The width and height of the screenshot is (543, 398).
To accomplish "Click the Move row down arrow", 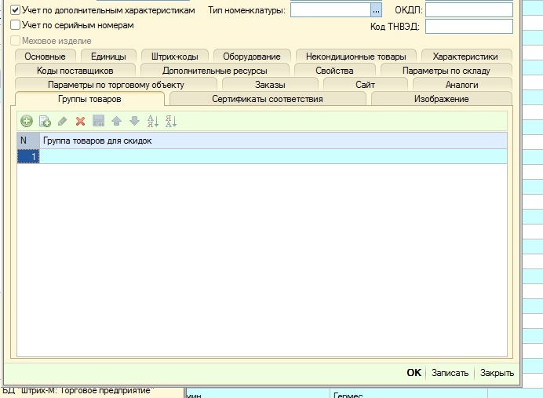I will click(x=134, y=121).
